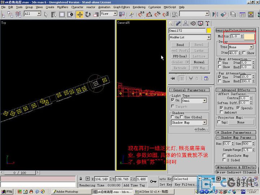The height and width of the screenshot is (195, 260).
Task: Click the Projector Map None button
Action: [x=241, y=122]
